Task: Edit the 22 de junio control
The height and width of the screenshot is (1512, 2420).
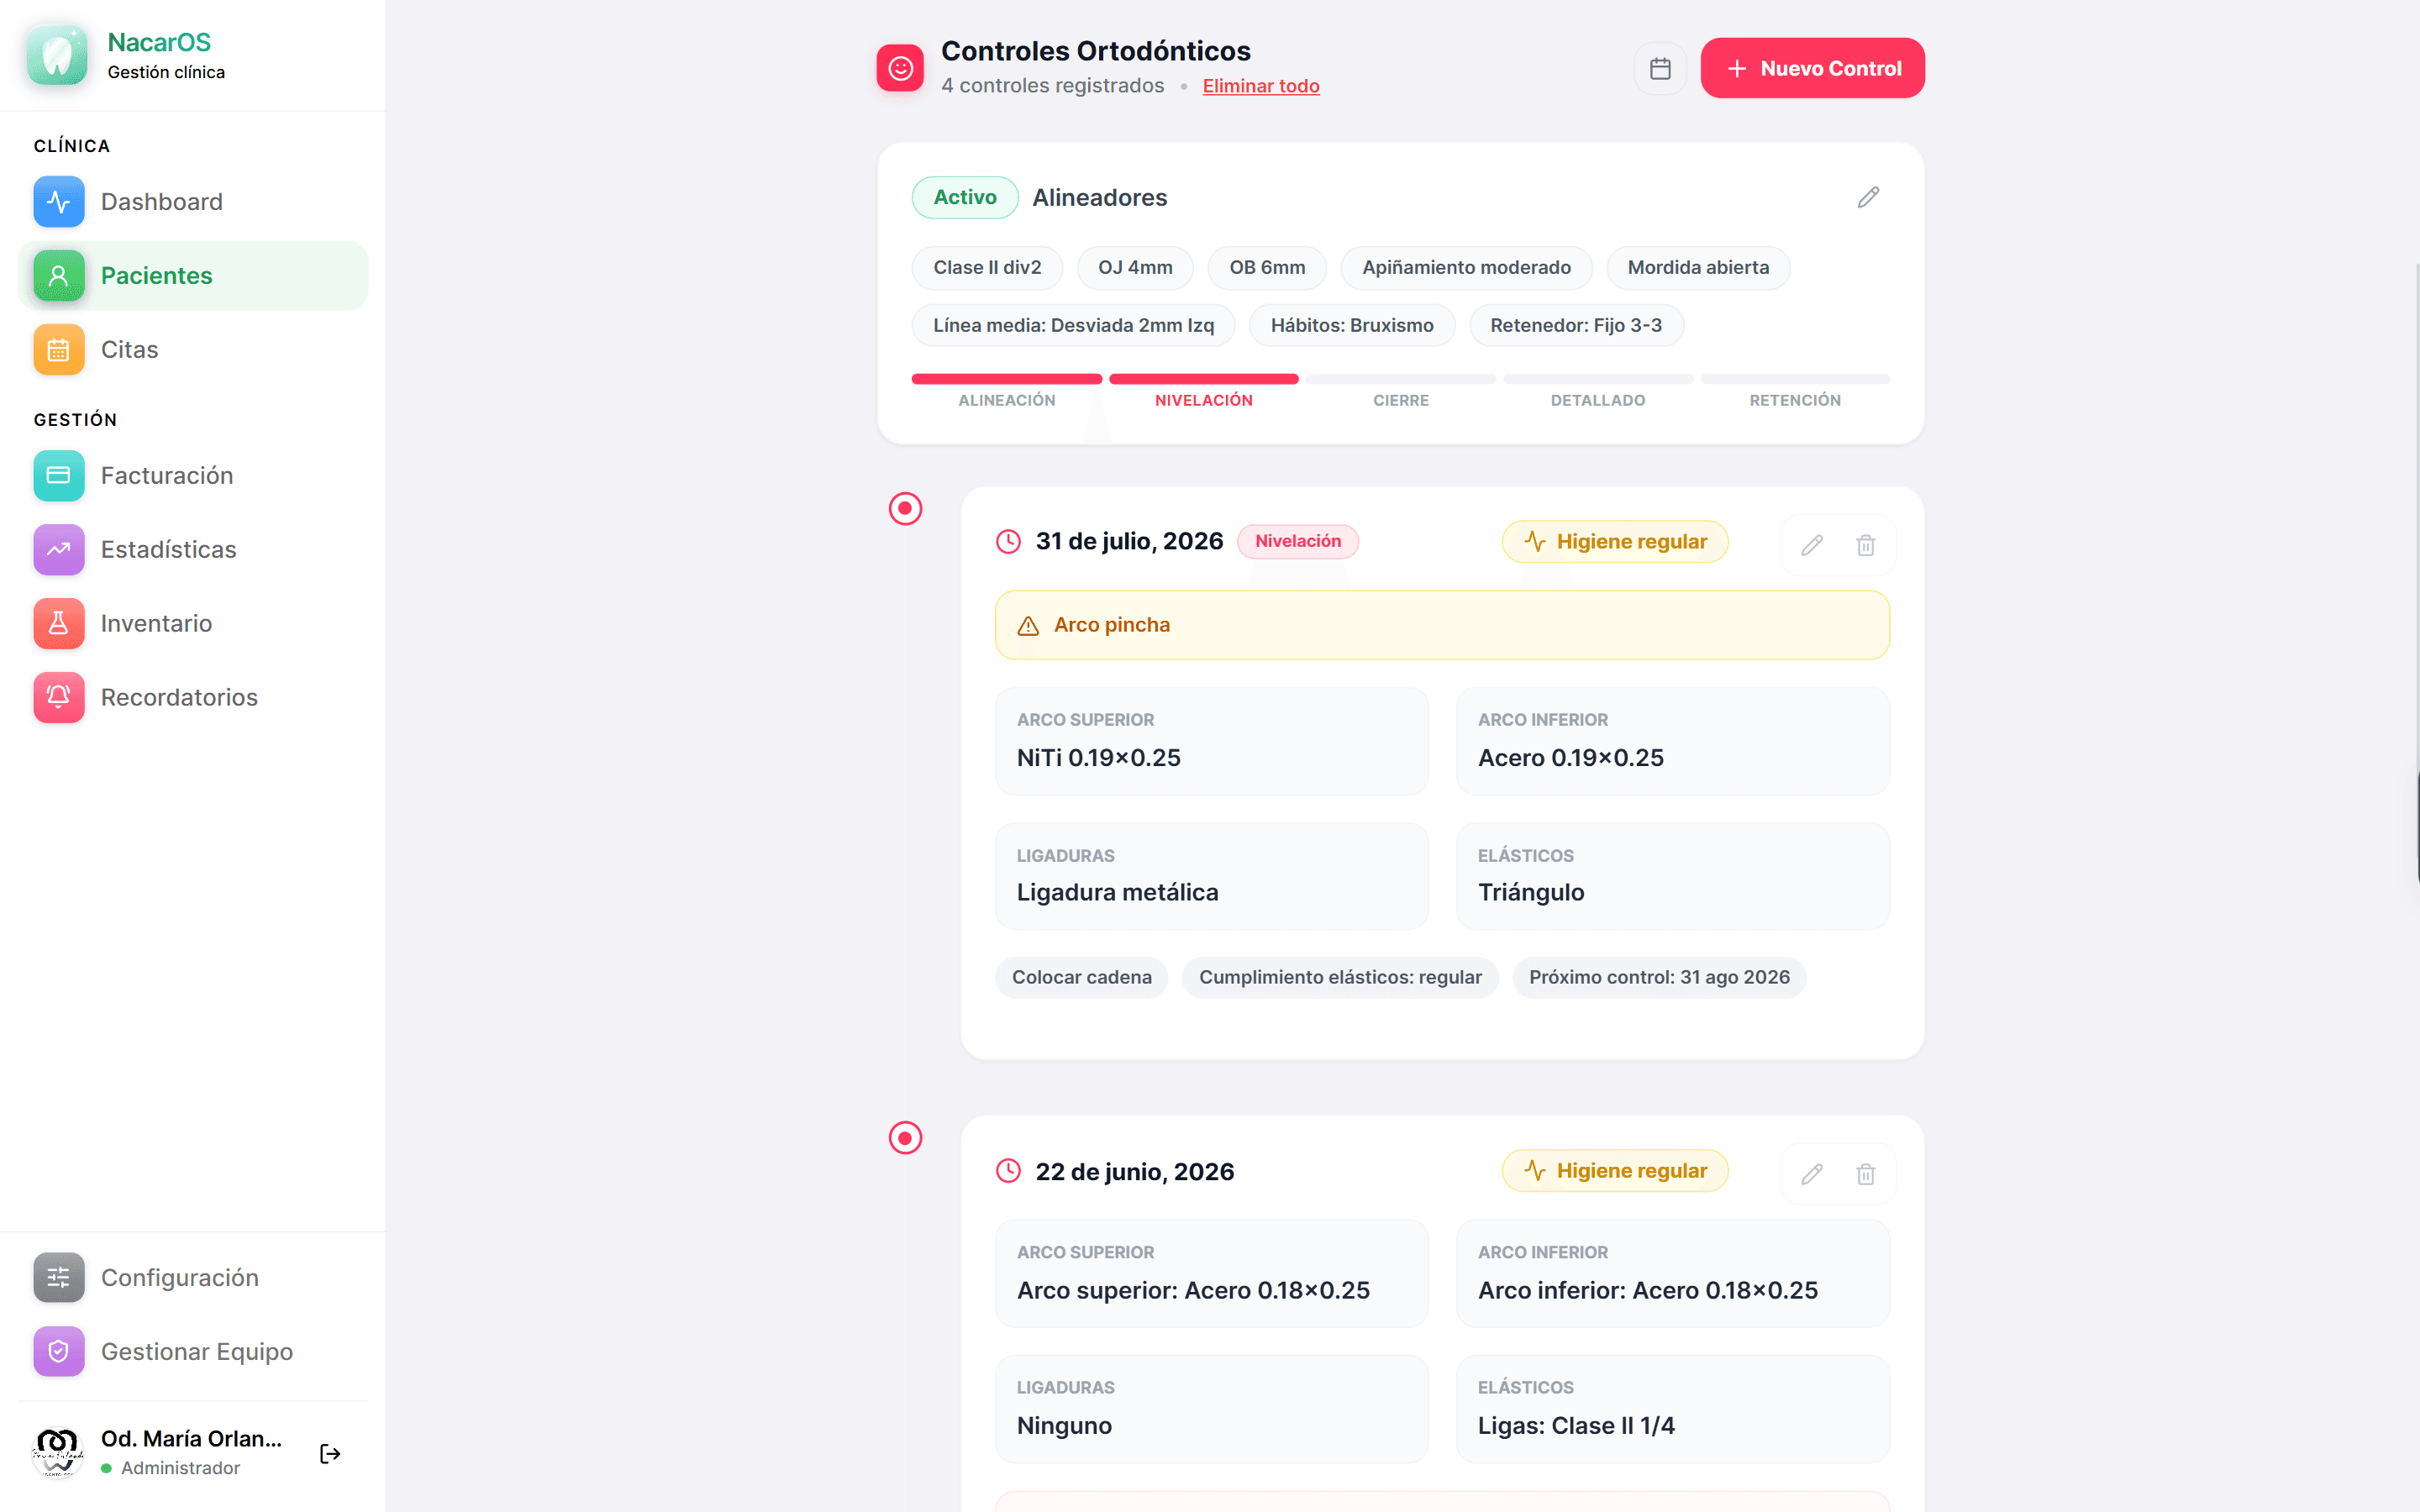Action: point(1812,1174)
